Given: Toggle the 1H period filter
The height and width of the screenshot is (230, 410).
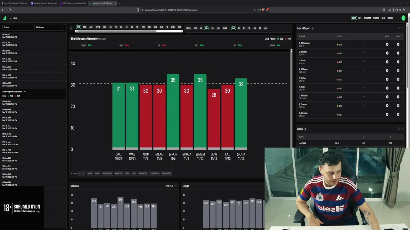Looking at the screenshot, I should click(239, 28).
